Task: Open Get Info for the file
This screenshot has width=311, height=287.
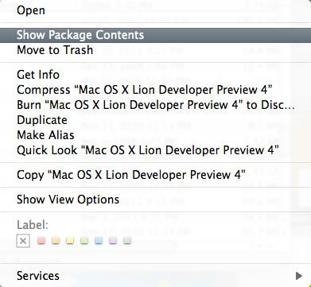Action: (155, 75)
